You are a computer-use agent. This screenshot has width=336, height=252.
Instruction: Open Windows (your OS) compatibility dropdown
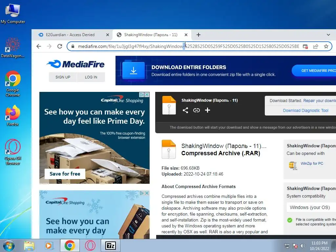point(311,207)
